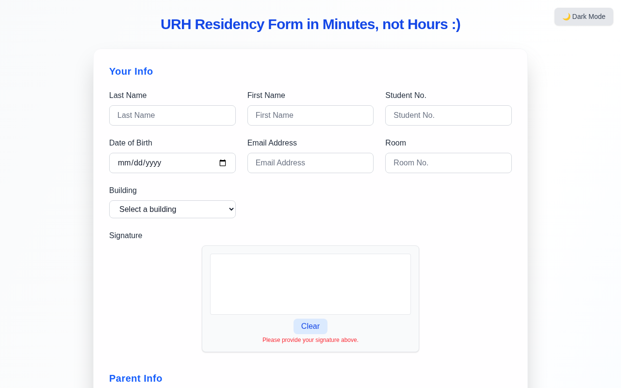Click the Your Info section heading
The width and height of the screenshot is (621, 388).
coord(131,71)
